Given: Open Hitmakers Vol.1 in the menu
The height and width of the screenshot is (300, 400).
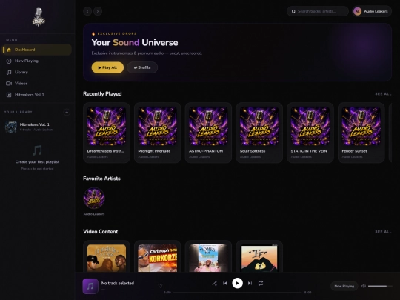Looking at the screenshot, I should (x=37, y=95).
